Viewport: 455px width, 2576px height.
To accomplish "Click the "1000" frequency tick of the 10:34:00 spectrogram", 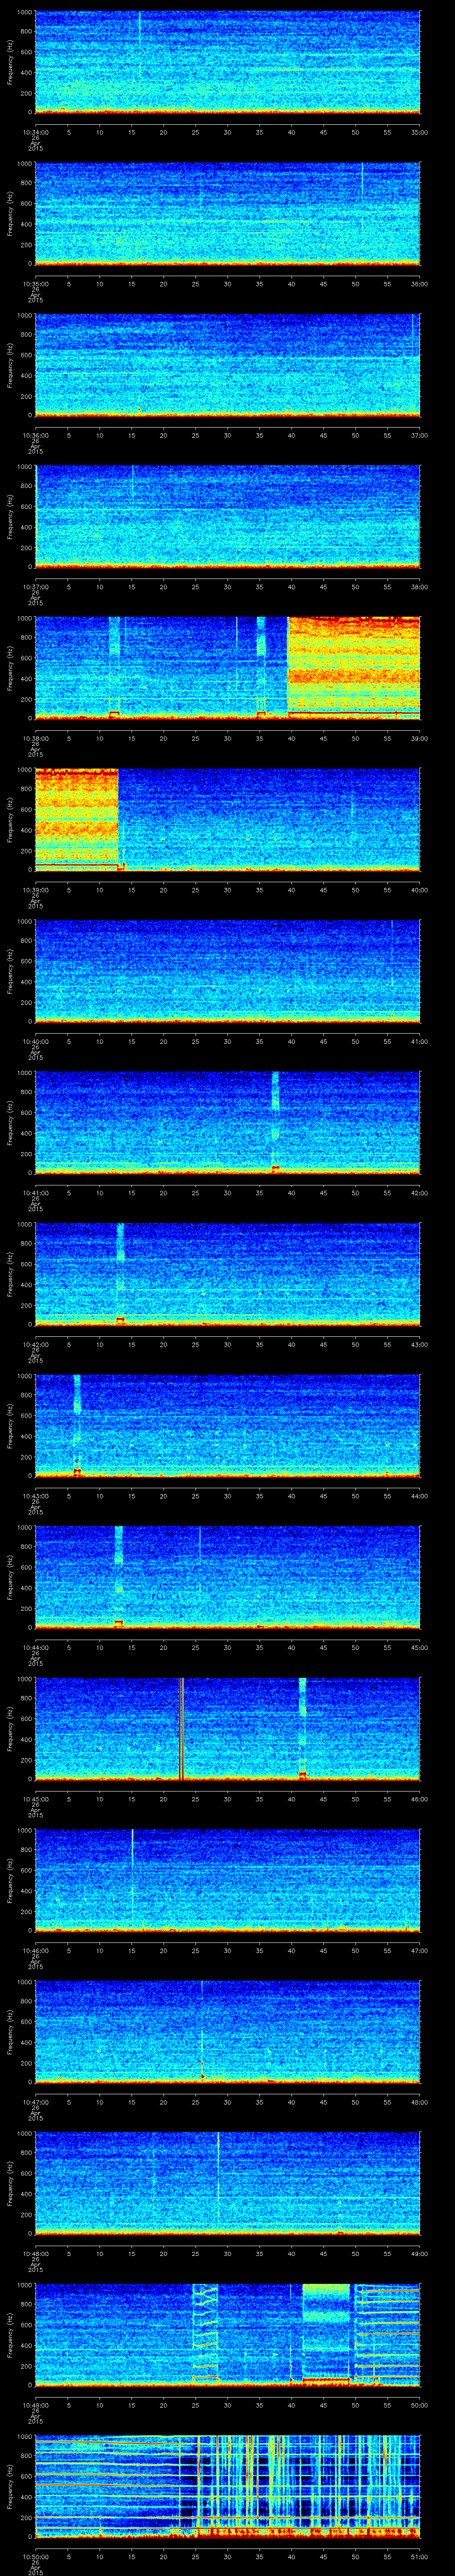I will (25, 13).
